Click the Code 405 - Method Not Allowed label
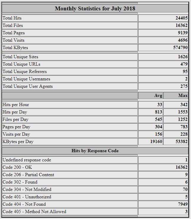 tap(34, 212)
